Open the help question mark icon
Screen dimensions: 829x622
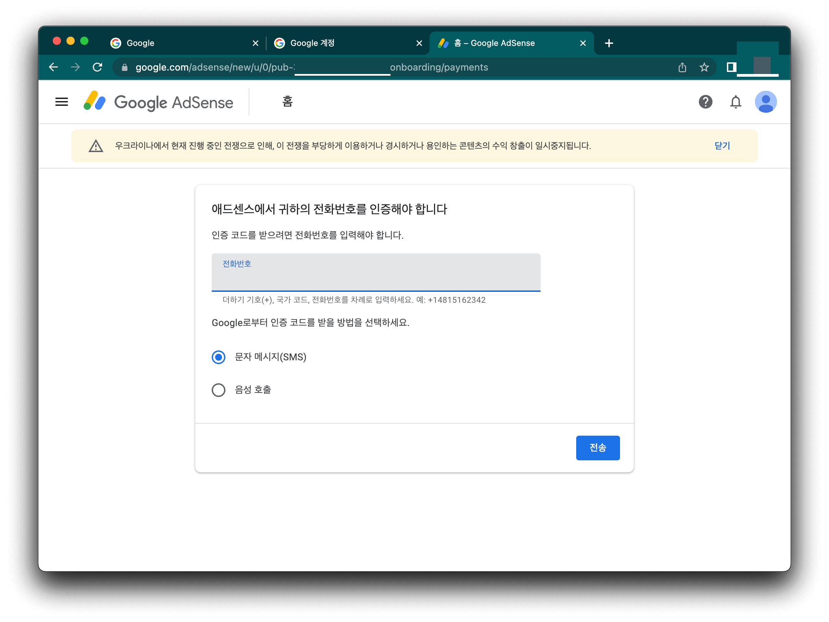pyautogui.click(x=705, y=102)
